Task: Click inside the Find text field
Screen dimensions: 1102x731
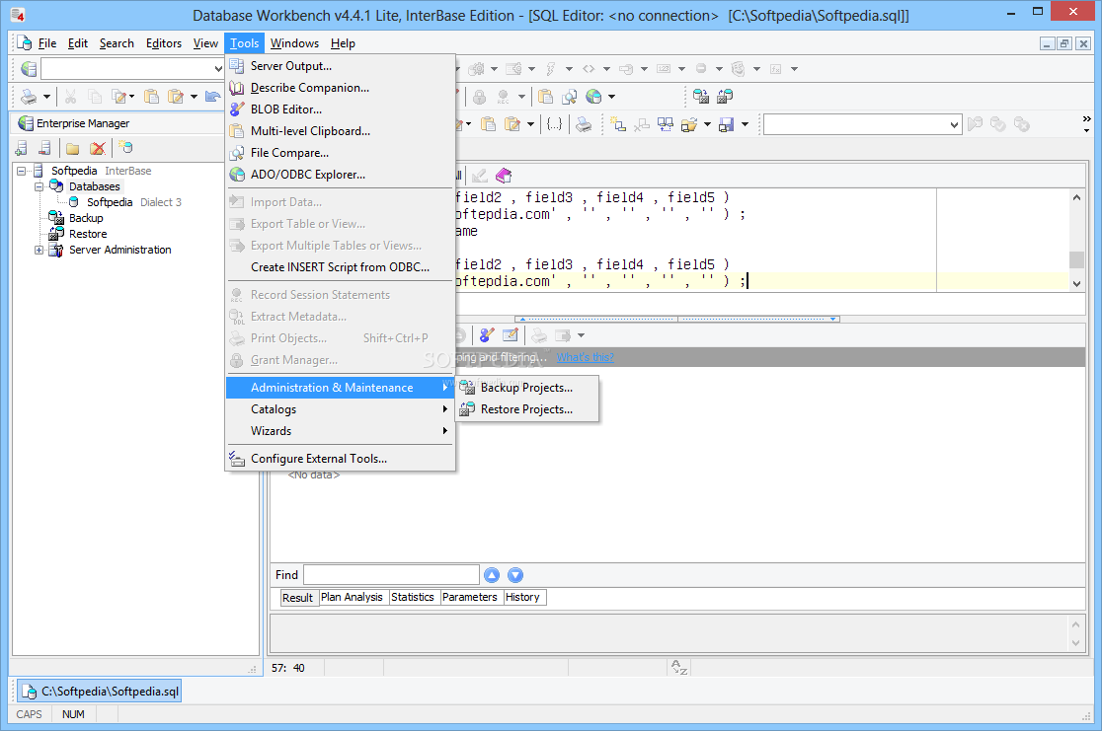Action: click(390, 575)
